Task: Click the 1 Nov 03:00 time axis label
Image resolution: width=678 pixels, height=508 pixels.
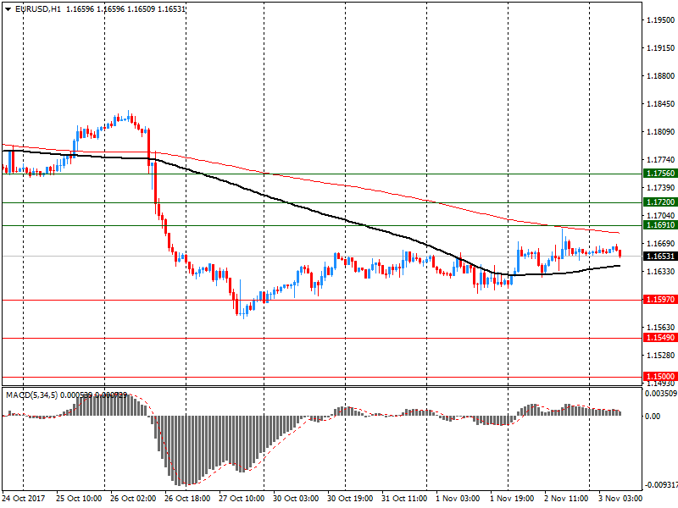Action: point(458,499)
